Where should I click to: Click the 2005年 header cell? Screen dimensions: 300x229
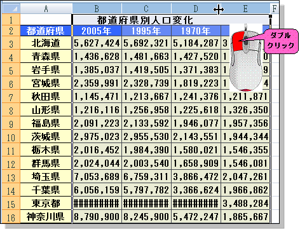[97, 31]
